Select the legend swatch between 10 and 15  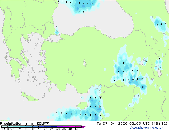click(x=35, y=127)
